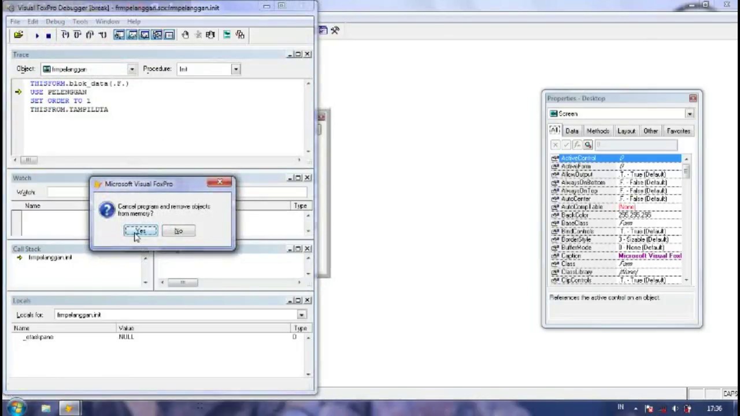Click the Step Out toolbar icon
Viewport: 740px width, 416px height.
coord(90,35)
